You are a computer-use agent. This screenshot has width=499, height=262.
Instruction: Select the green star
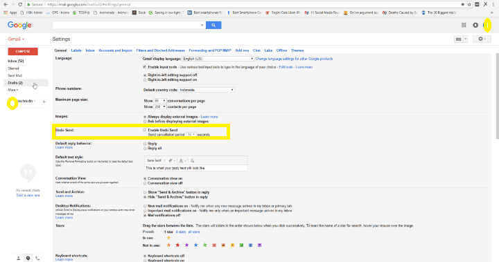[205, 245]
